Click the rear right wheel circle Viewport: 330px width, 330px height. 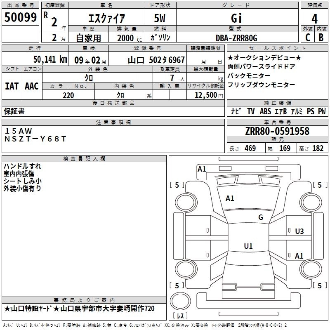point(311,269)
